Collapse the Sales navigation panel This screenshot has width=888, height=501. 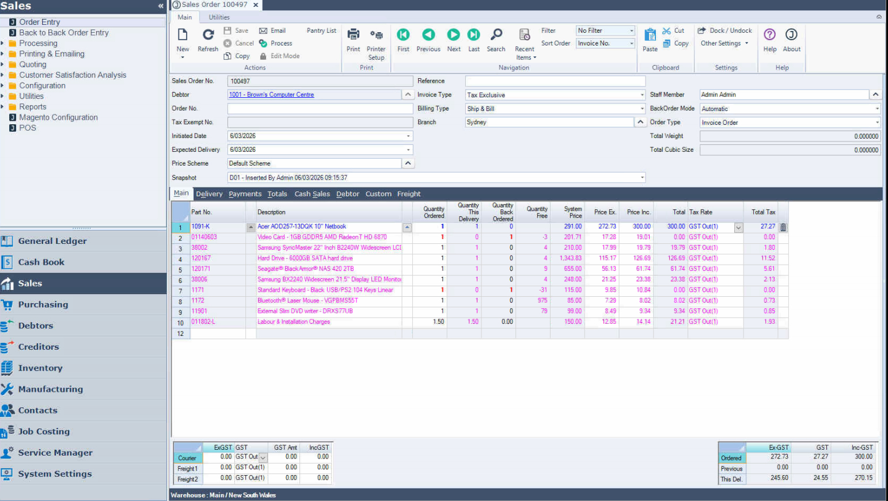click(161, 6)
